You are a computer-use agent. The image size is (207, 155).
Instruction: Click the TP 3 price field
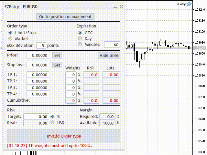[x=38, y=88]
